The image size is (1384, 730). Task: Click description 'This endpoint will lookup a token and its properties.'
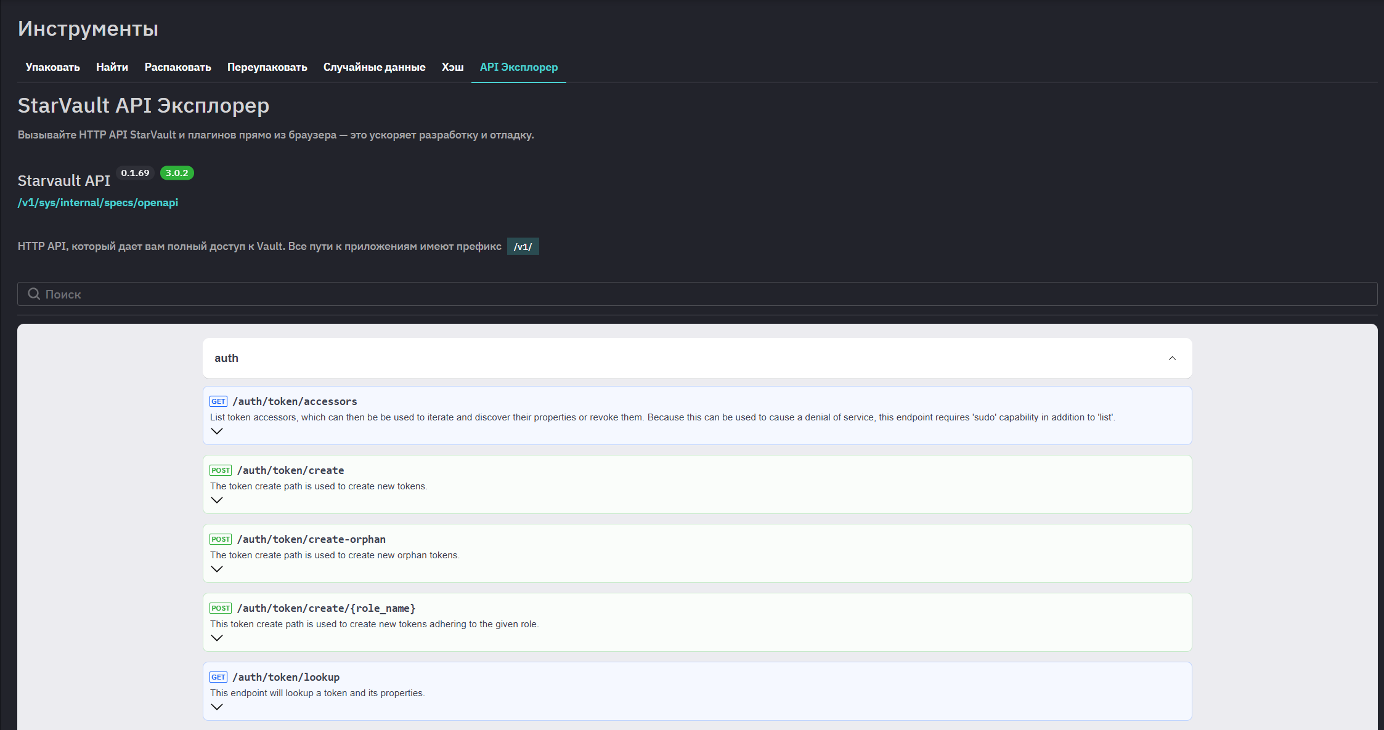coord(317,693)
